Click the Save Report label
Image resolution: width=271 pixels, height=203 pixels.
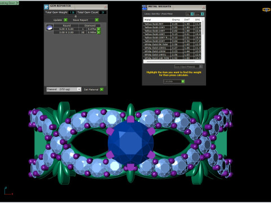coord(80,20)
